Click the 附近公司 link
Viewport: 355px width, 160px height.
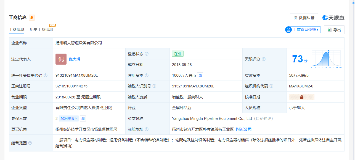pos(244,129)
